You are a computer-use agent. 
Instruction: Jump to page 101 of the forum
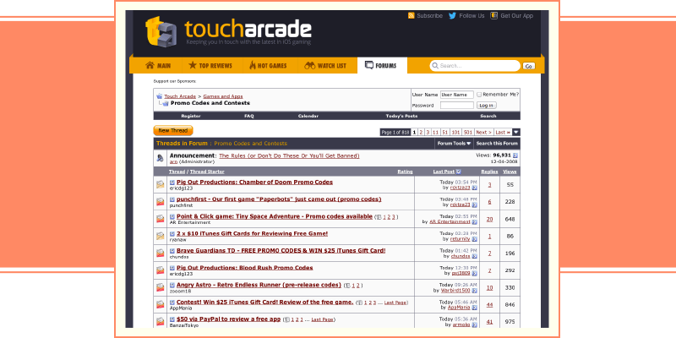455,133
